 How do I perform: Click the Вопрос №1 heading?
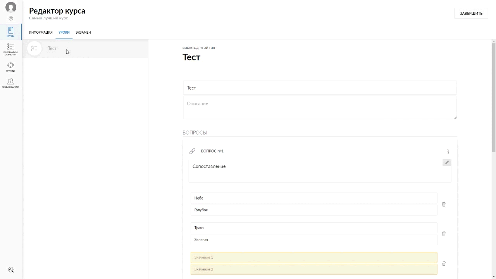212,151
